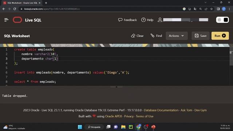Open the Feedback dialog
Viewport: 233px width, 131px height.
coord(127,20)
